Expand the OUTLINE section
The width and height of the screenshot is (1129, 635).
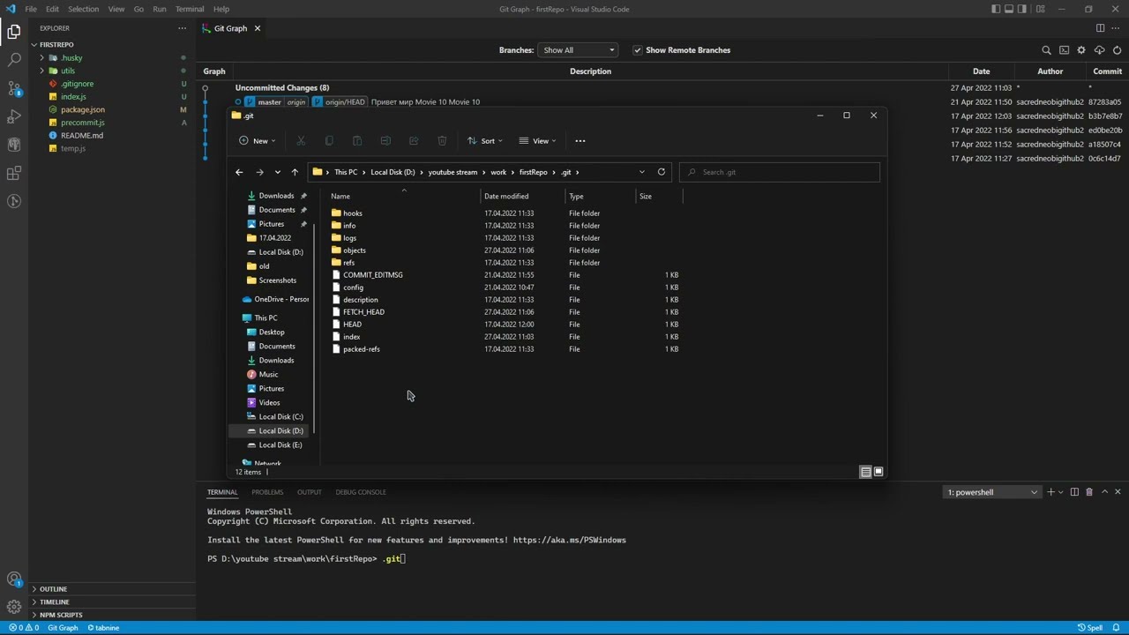[x=53, y=589]
